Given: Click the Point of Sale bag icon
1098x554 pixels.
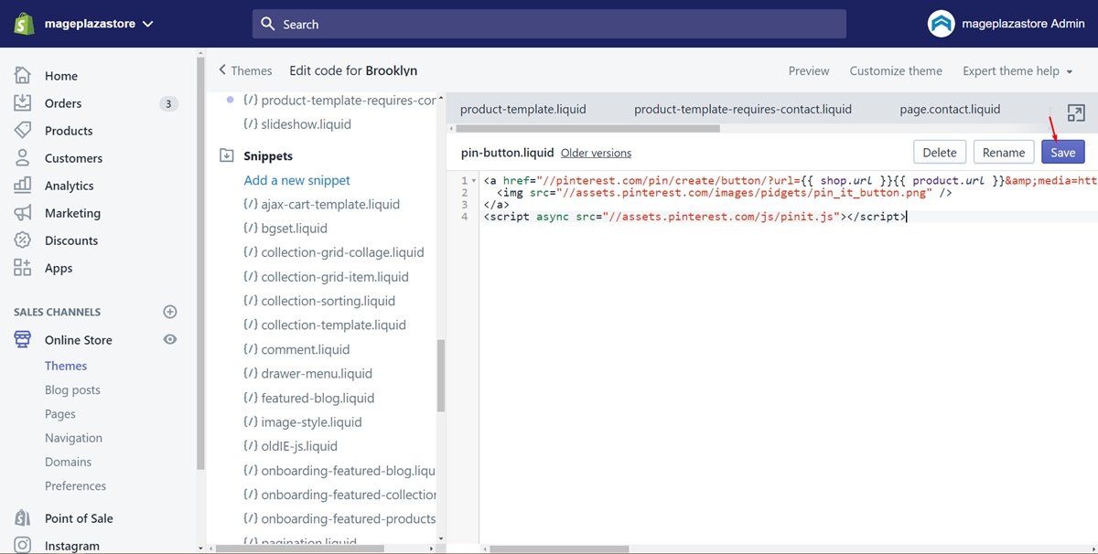Looking at the screenshot, I should pyautogui.click(x=23, y=518).
